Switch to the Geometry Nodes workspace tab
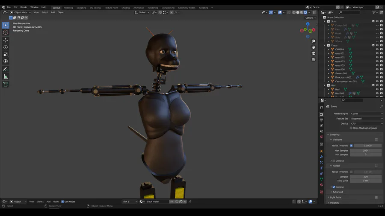The height and width of the screenshot is (216, 385). (x=187, y=8)
